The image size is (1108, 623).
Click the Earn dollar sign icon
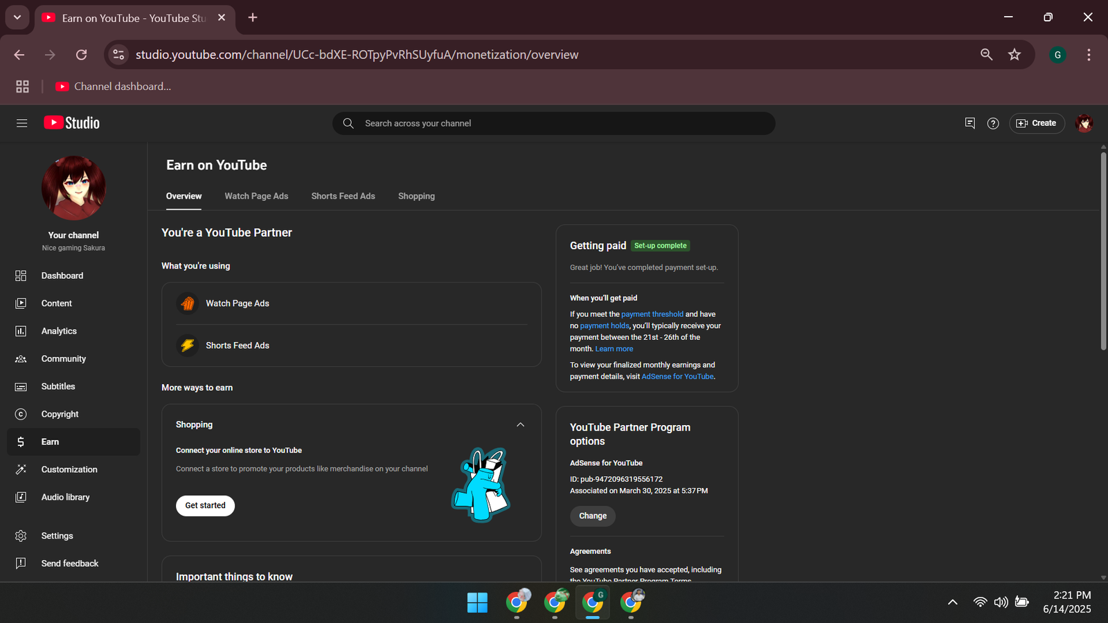tap(21, 442)
